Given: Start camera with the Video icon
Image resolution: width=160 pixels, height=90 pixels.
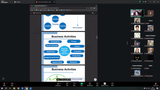Looking at the screenshot, I should (12, 83).
